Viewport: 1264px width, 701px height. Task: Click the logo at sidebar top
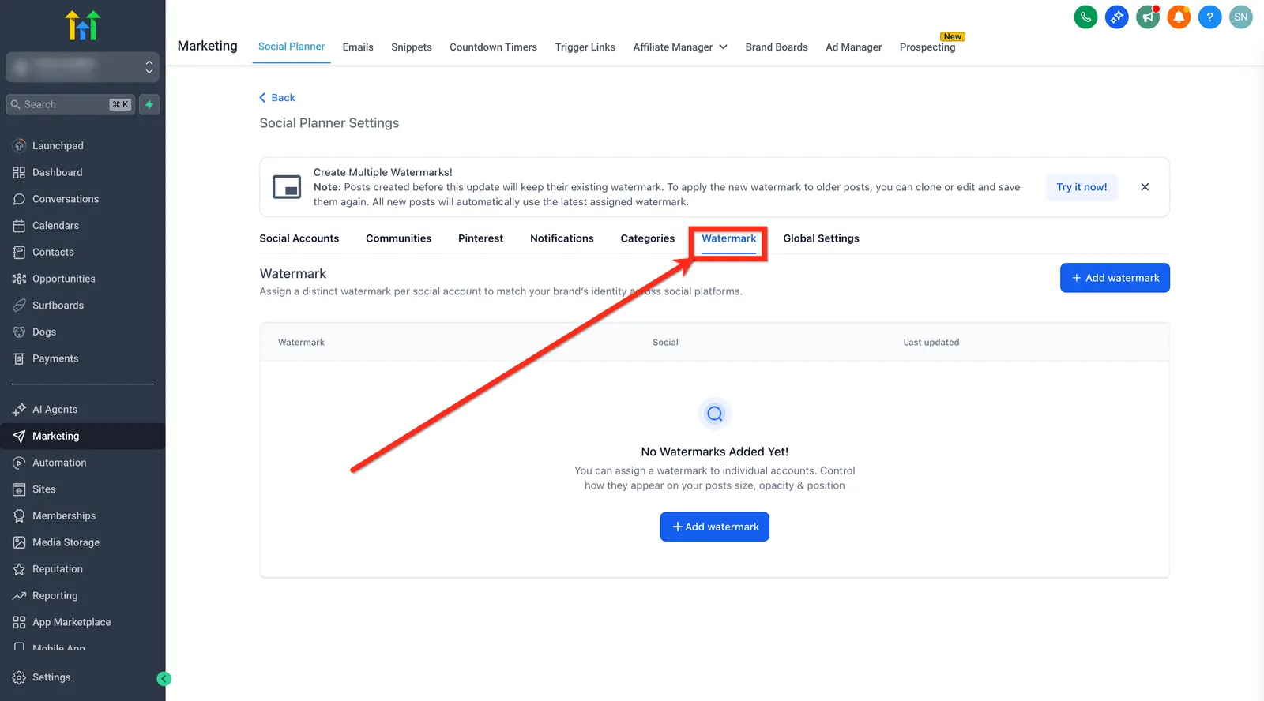click(x=82, y=25)
